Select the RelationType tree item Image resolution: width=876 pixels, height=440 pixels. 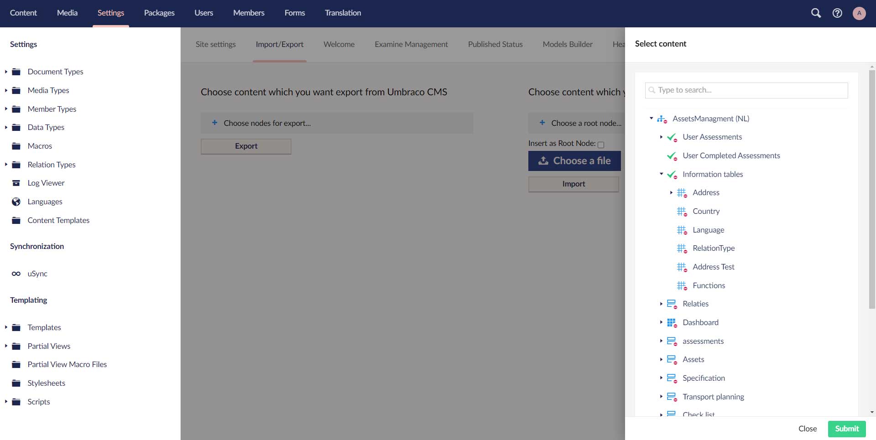714,248
